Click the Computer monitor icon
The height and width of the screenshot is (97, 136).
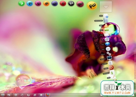click(x=110, y=58)
